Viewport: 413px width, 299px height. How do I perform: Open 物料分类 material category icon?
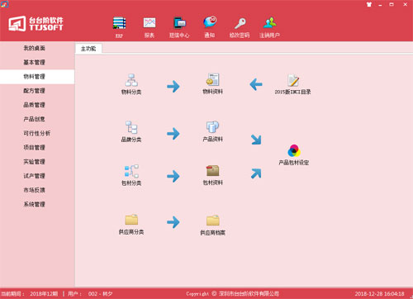point(131,80)
